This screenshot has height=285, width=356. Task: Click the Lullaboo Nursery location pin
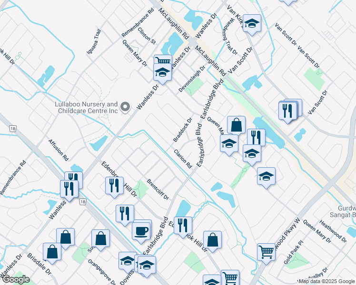pyautogui.click(x=125, y=107)
